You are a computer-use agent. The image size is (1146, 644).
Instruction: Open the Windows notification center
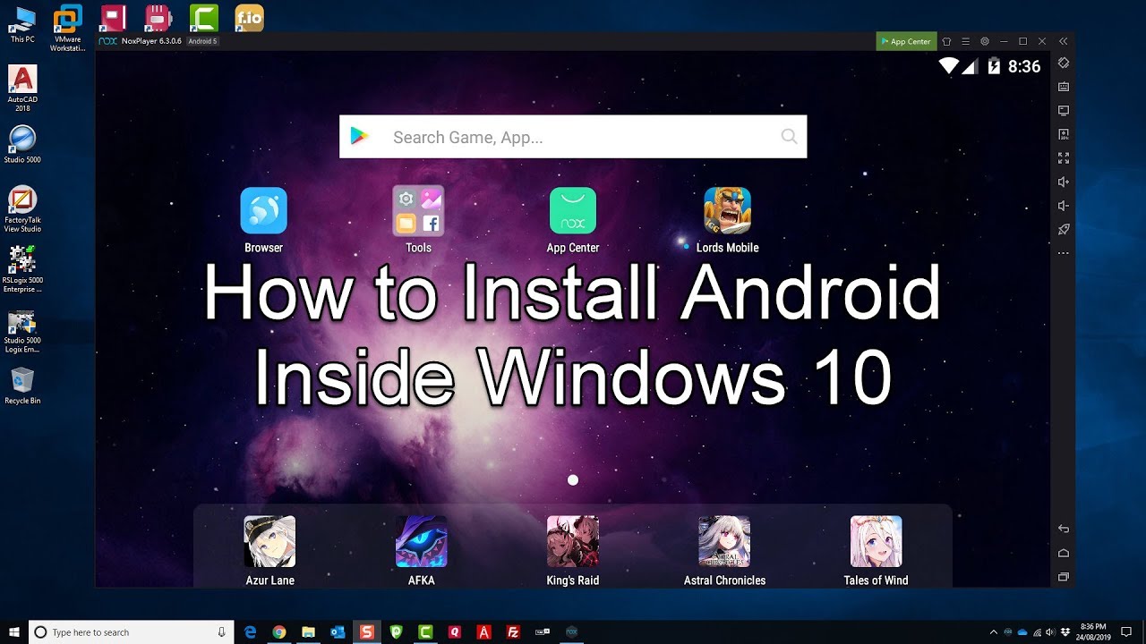[x=1126, y=631]
